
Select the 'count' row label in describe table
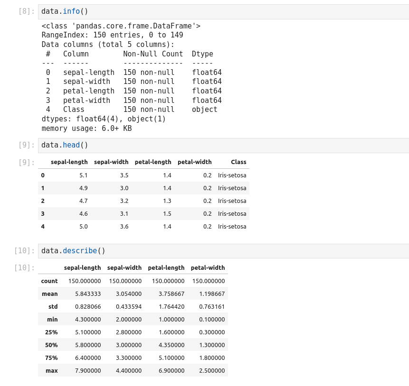click(x=49, y=281)
